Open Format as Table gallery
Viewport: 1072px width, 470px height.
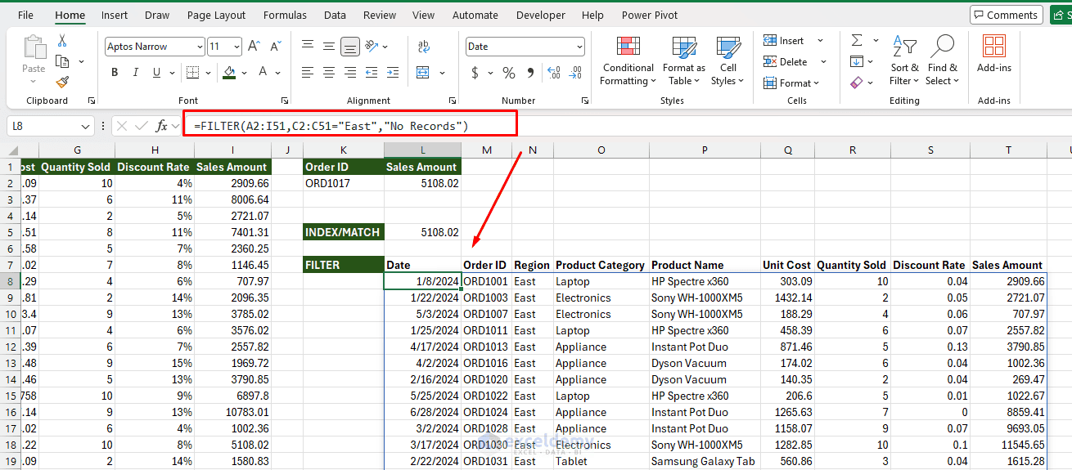tap(683, 61)
